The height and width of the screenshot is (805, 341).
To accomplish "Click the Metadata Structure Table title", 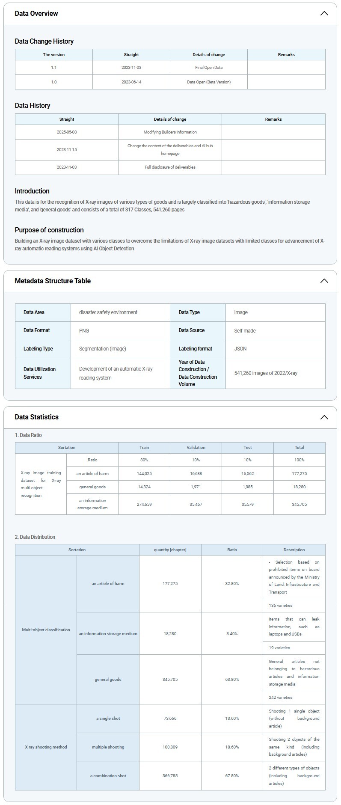I will [x=53, y=281].
